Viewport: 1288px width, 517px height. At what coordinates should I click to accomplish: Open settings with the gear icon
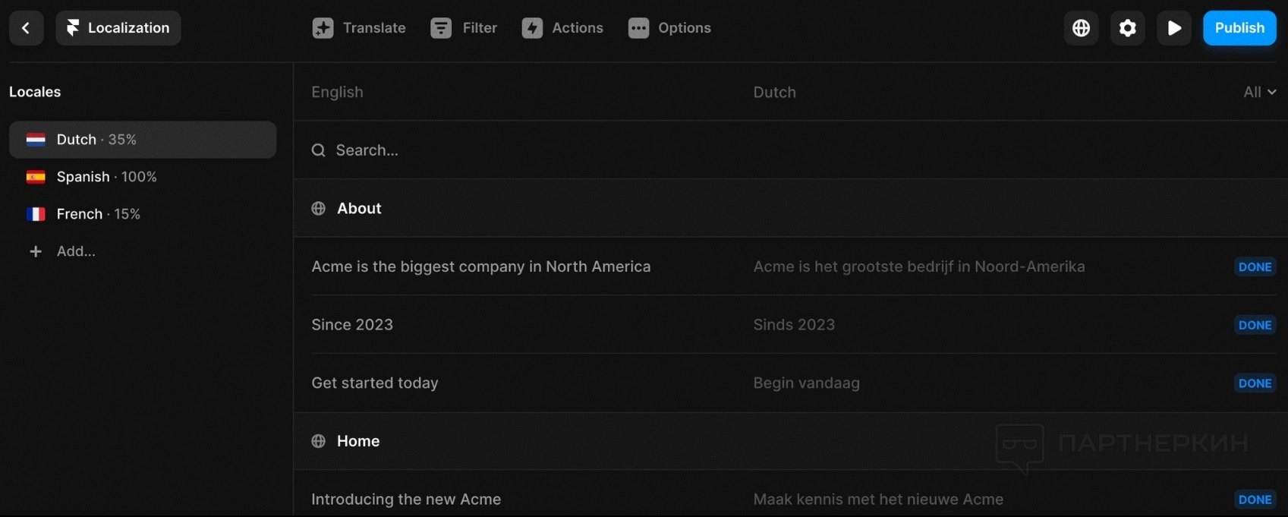(x=1127, y=28)
